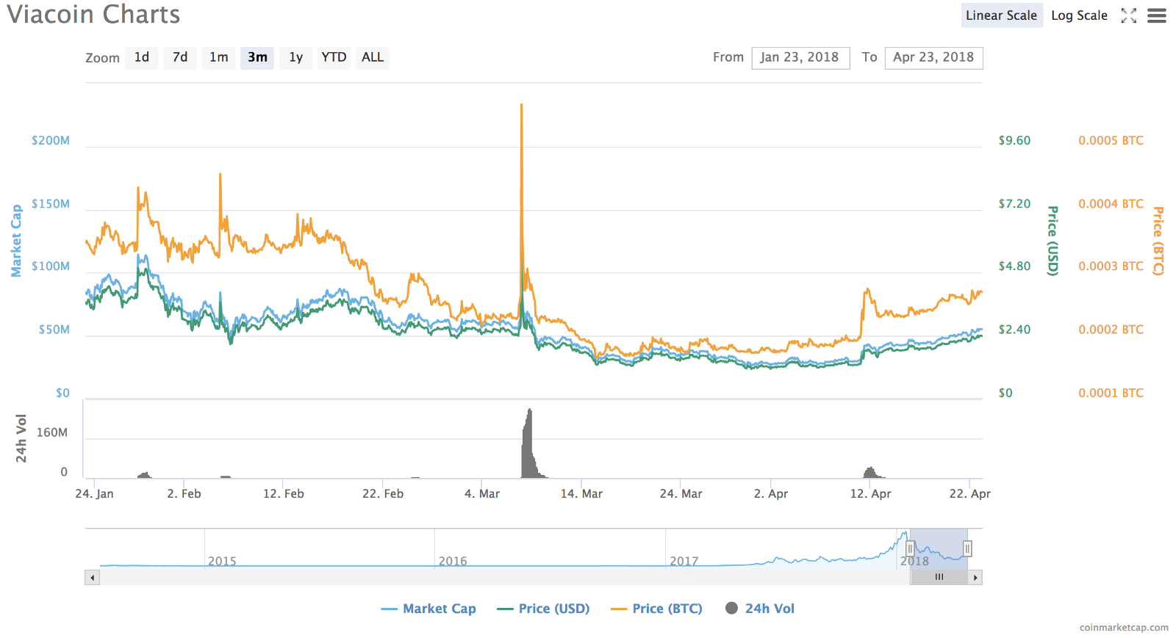
Task: Open coinmarketcap.com credit link
Action: [x=1124, y=628]
